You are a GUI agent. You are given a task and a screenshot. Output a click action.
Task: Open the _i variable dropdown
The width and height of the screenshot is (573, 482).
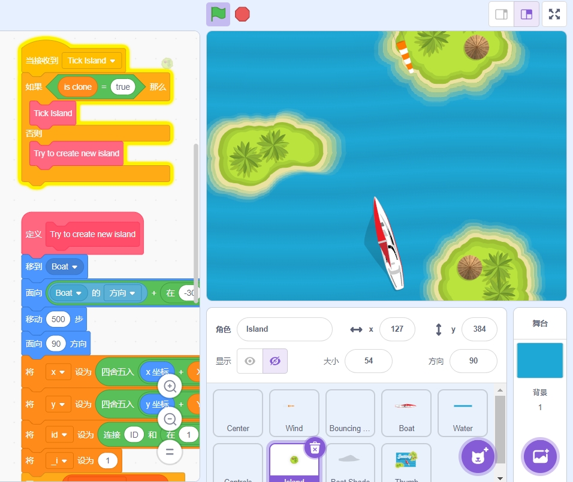(x=59, y=461)
